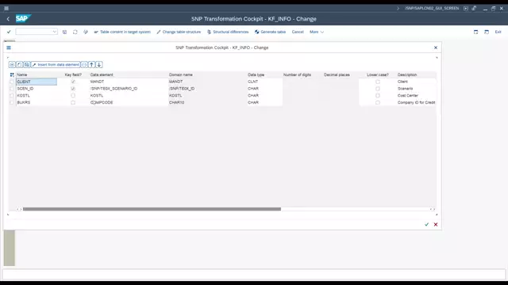Click the horizontal scrollbar thumb of the table
Image resolution: width=508 pixels, height=285 pixels.
click(152, 209)
